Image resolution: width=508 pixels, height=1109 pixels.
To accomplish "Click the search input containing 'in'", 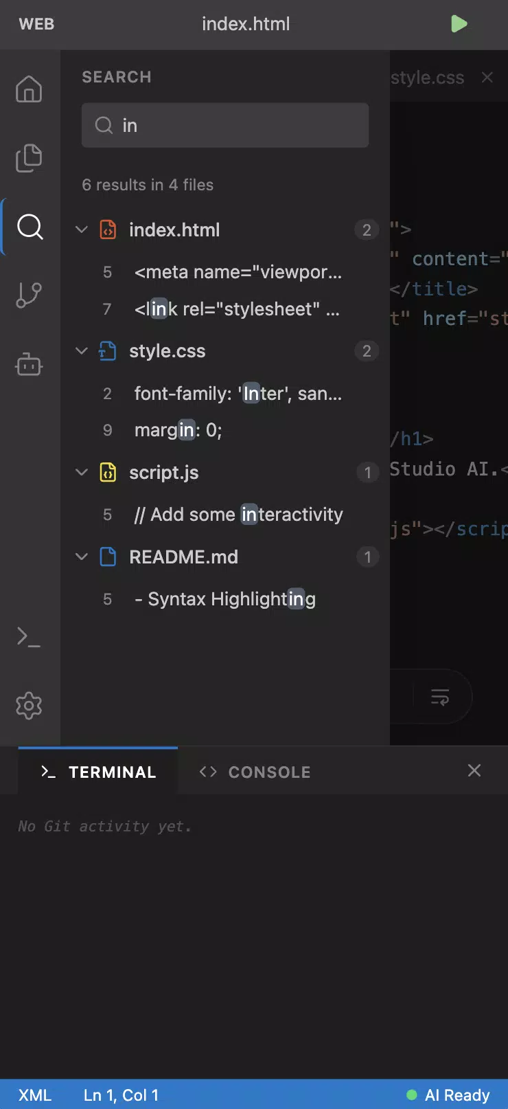I will pyautogui.click(x=225, y=125).
